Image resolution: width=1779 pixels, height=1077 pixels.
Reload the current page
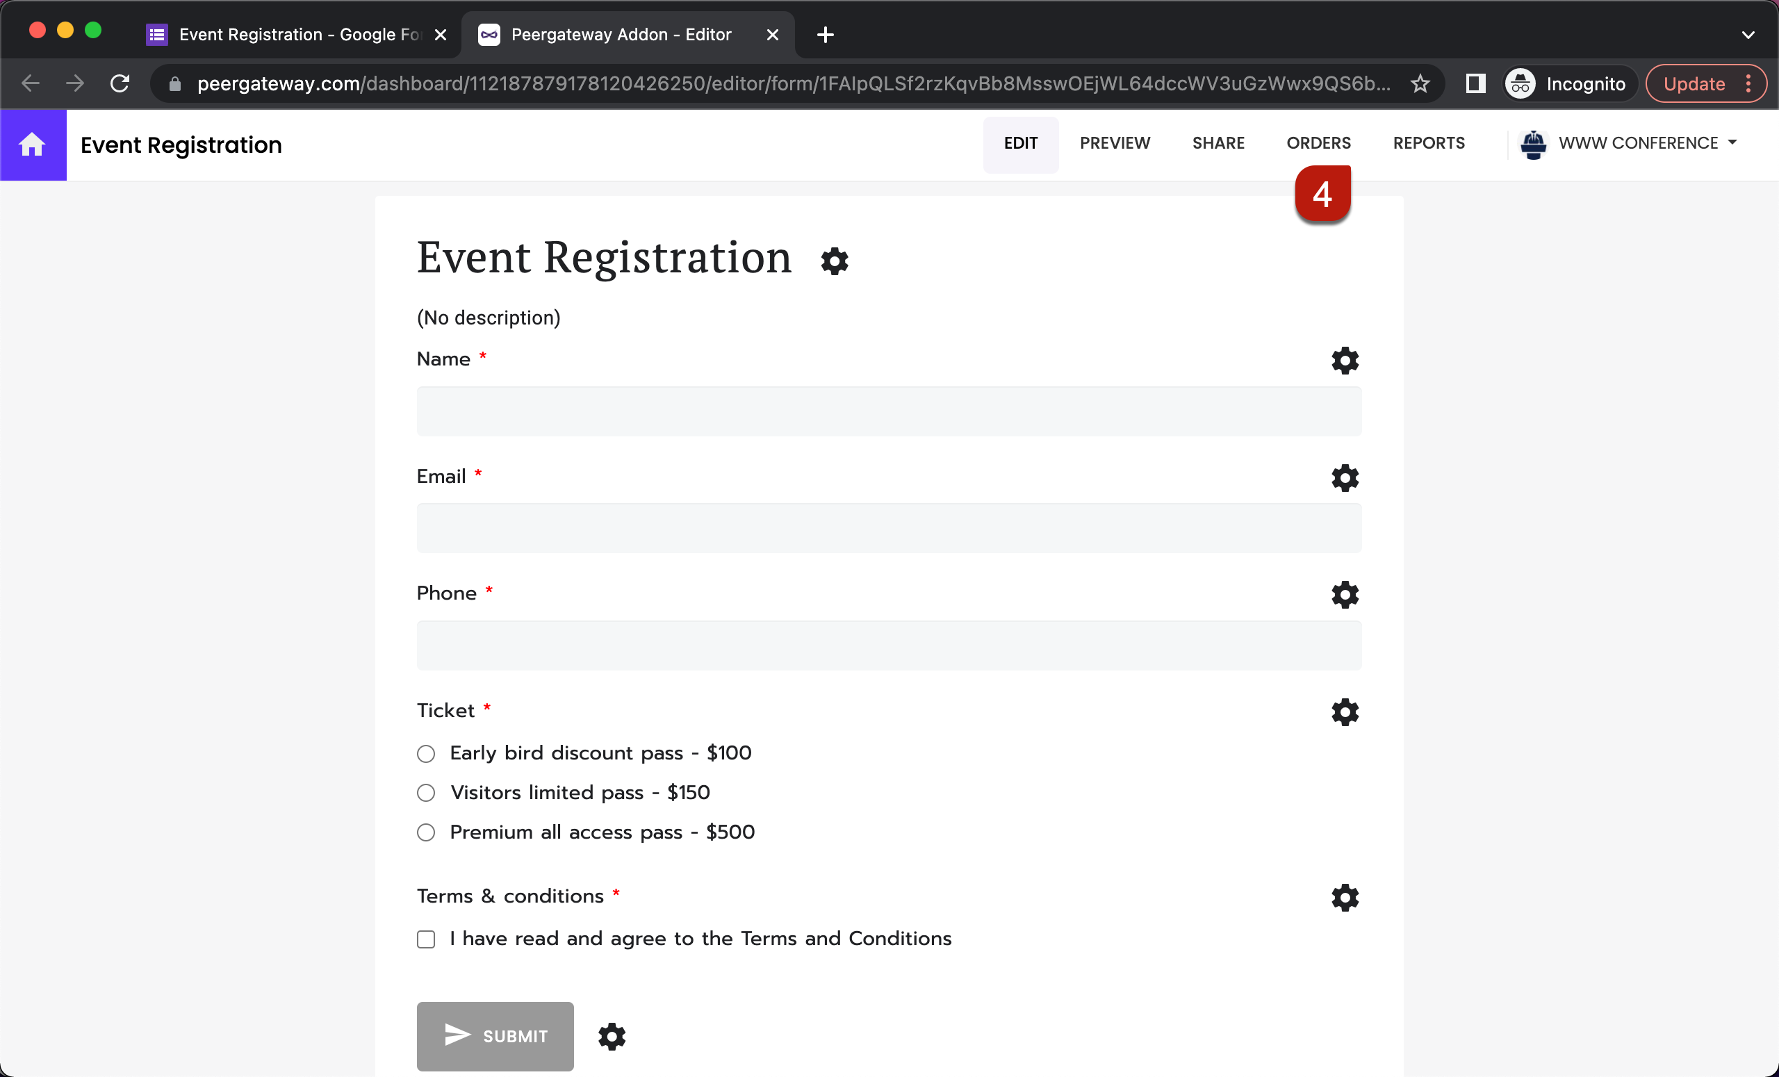click(120, 83)
